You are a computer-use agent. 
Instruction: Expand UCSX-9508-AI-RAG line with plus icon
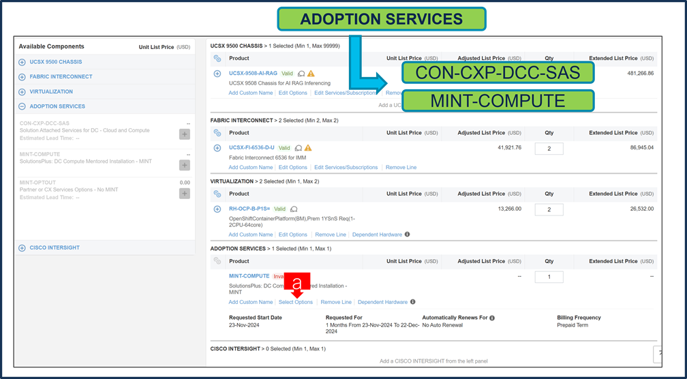[x=217, y=74]
